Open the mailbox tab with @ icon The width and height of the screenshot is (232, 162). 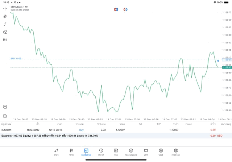[x=131, y=152]
